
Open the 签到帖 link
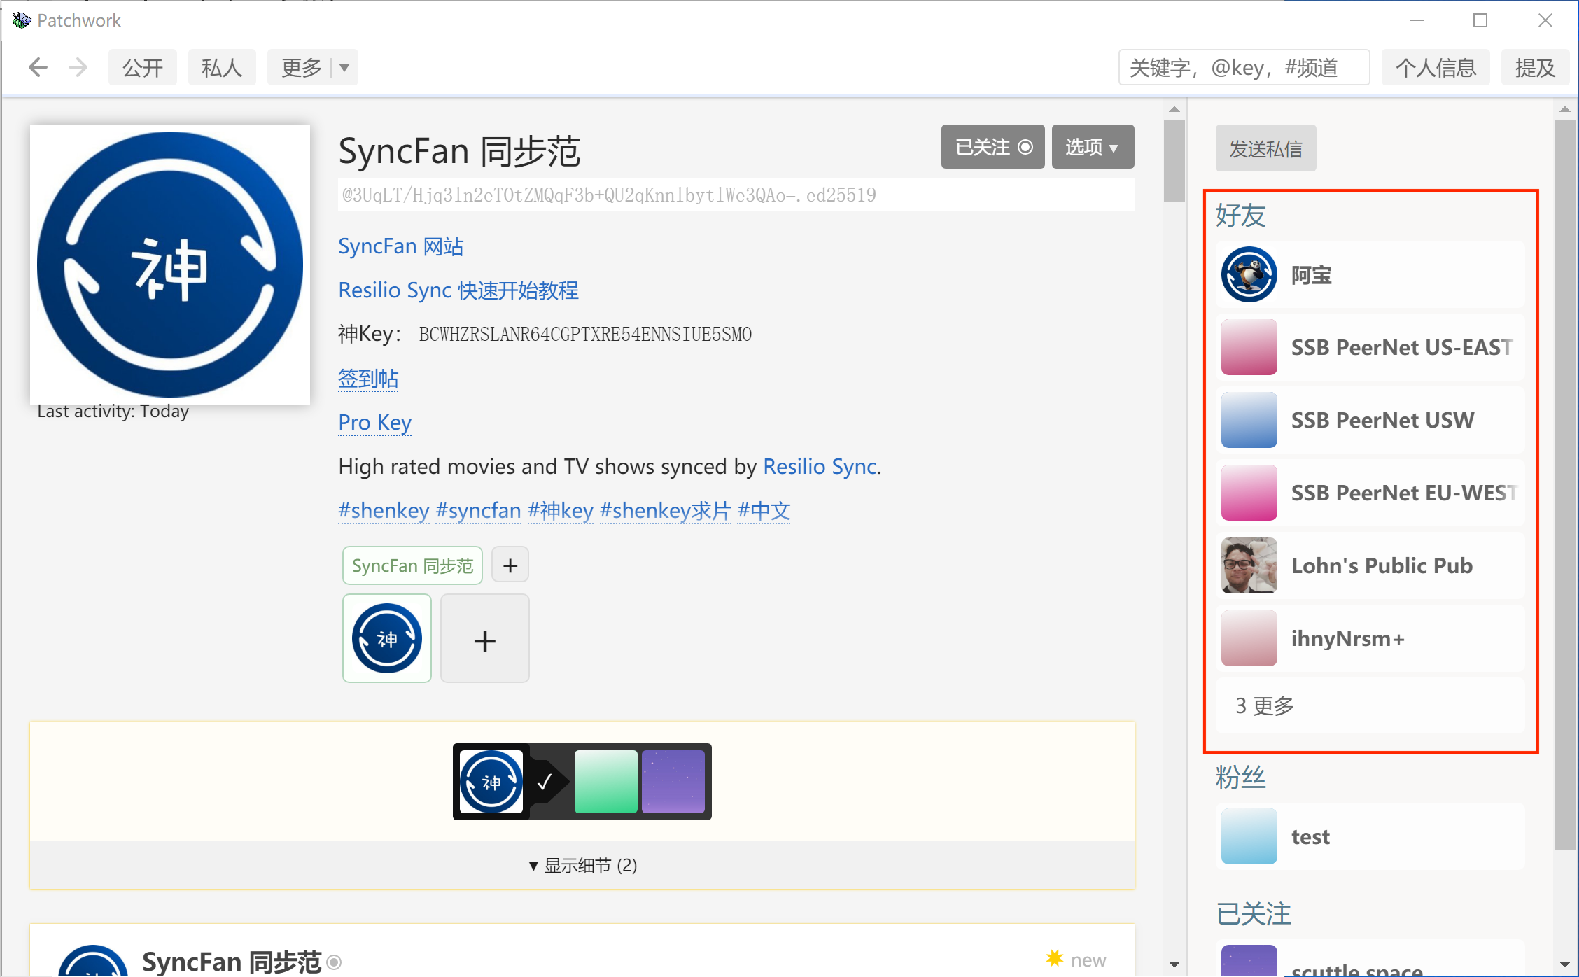(x=368, y=379)
